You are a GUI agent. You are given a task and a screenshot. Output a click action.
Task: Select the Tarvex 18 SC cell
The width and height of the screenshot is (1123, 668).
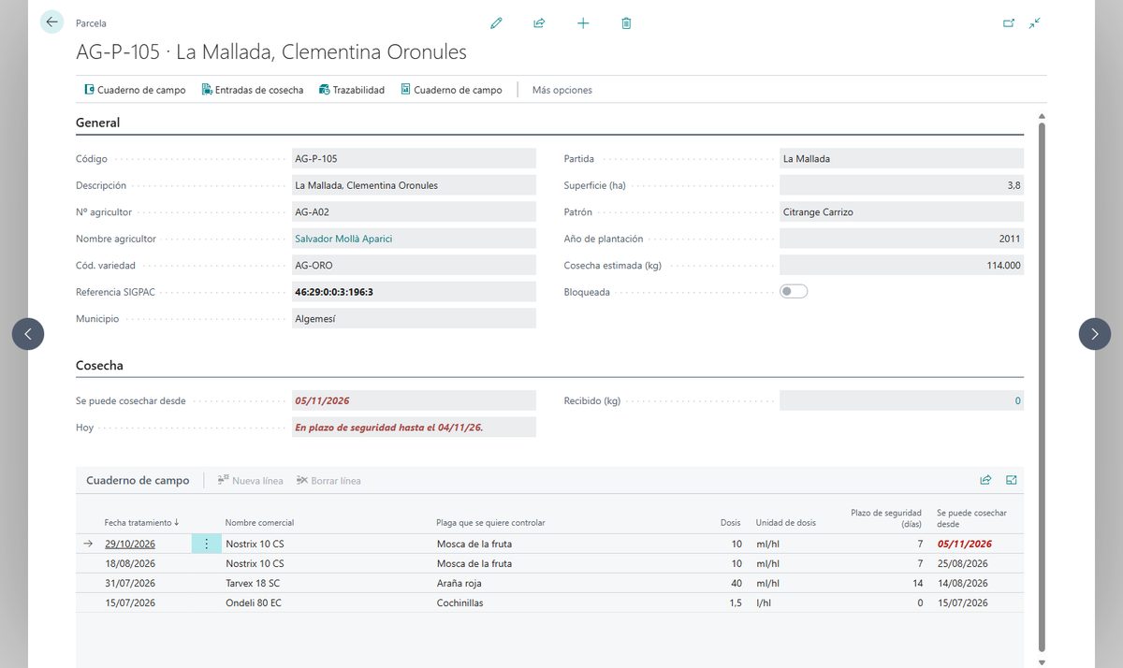(253, 583)
